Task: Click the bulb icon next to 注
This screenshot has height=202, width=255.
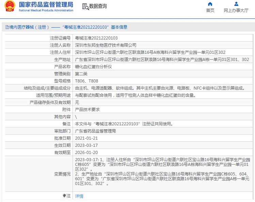Action: point(64,196)
